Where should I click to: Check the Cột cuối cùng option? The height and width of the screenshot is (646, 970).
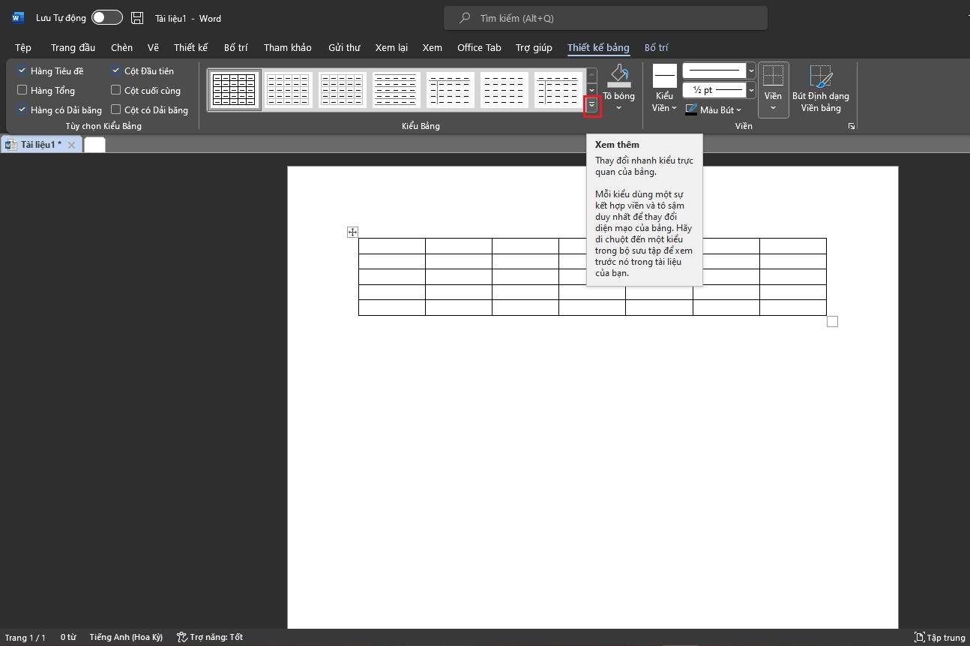pos(116,90)
